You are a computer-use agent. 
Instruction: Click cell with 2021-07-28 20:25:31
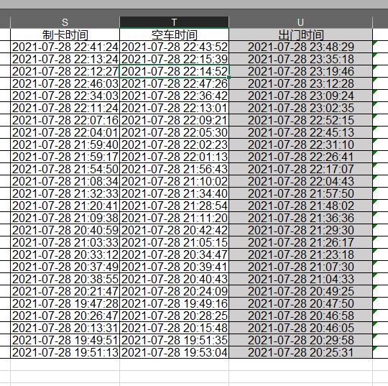point(300,352)
